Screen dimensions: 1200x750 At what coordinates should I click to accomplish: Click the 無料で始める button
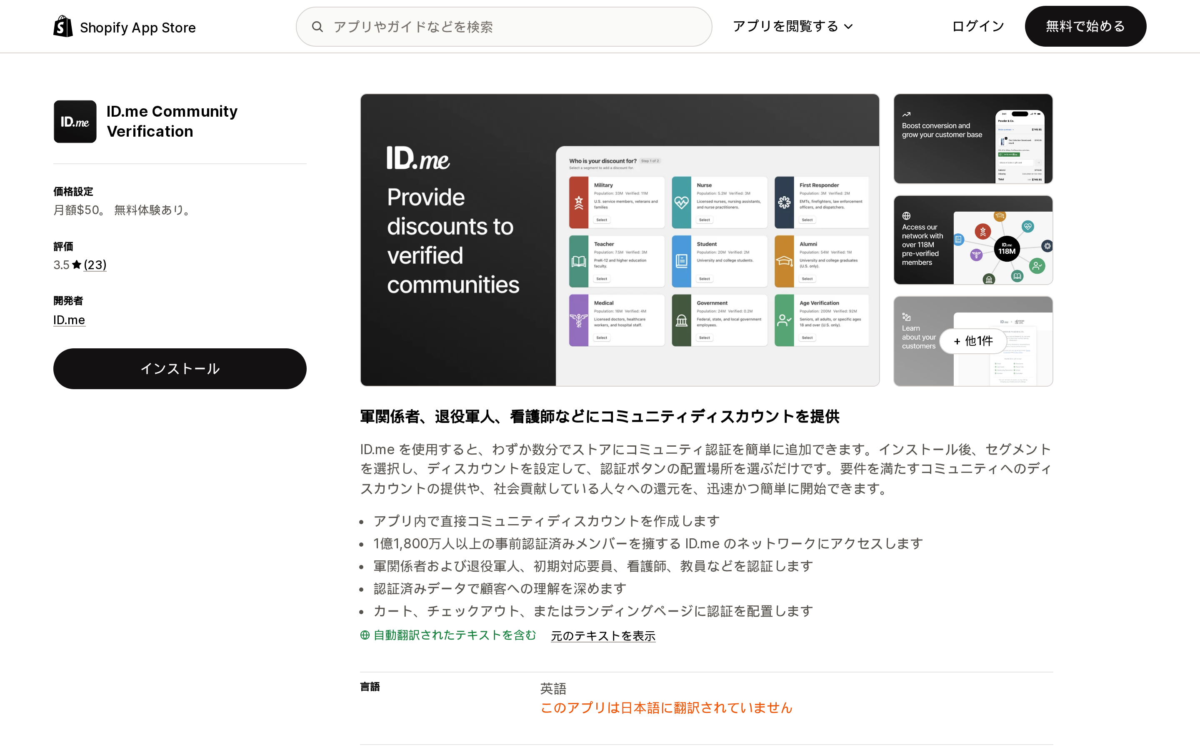click(1085, 26)
